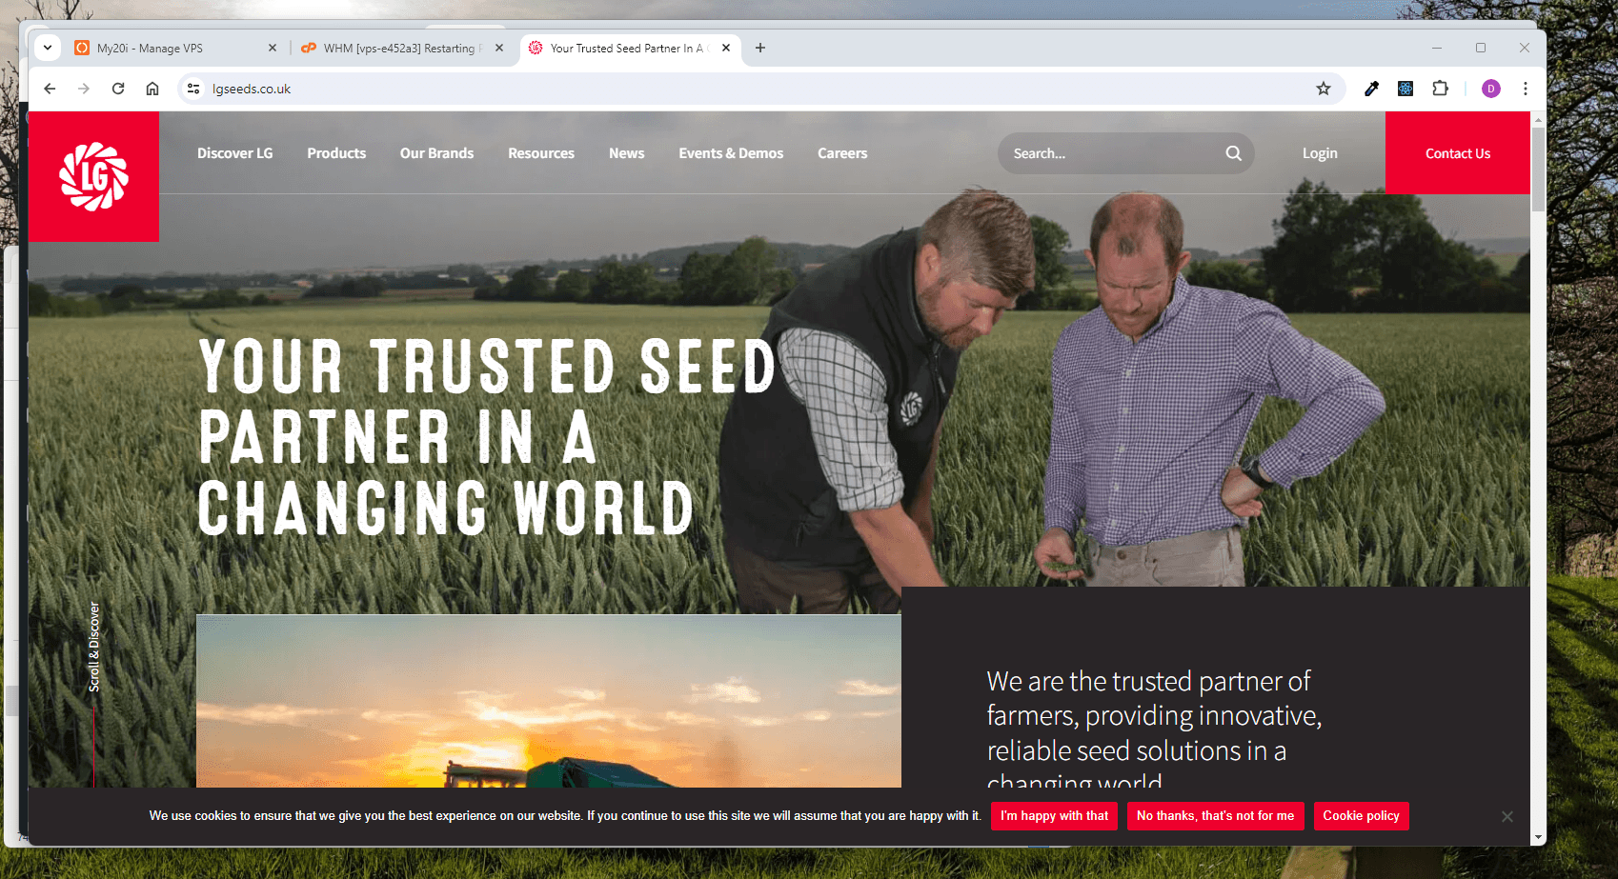Screen dimensions: 1618x879
Task: Open the tab search dropdown arrow
Action: click(47, 48)
